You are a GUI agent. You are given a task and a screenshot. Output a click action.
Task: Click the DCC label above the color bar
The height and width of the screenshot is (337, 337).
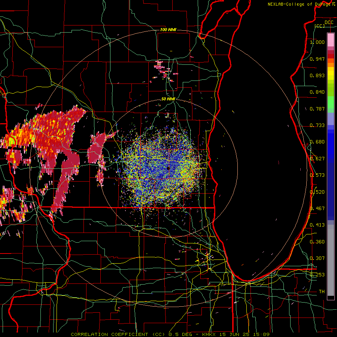click(329, 22)
